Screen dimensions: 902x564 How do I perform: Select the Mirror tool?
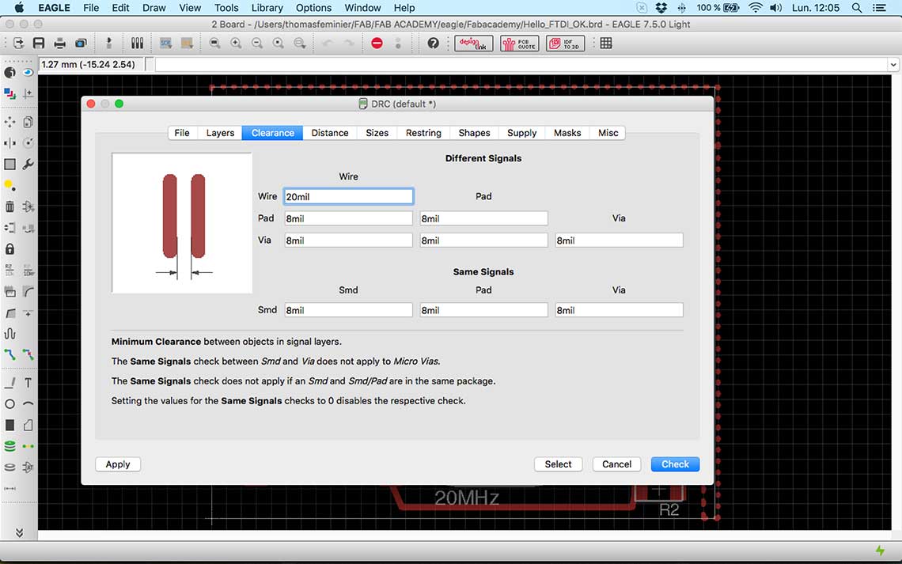point(9,142)
